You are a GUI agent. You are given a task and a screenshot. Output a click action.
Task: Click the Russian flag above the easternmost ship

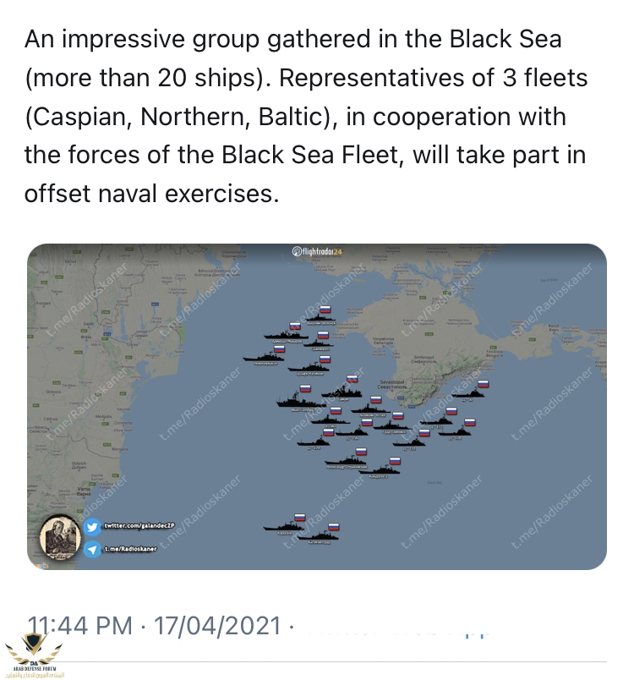pos(484,384)
